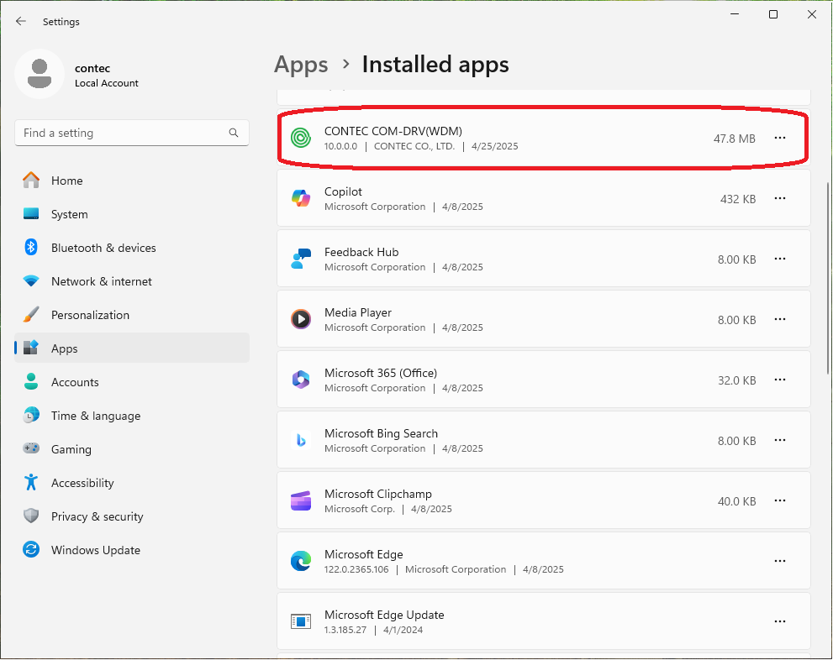Screen dimensions: 833x660
Task: Click the Media Player app icon
Action: pyautogui.click(x=301, y=319)
